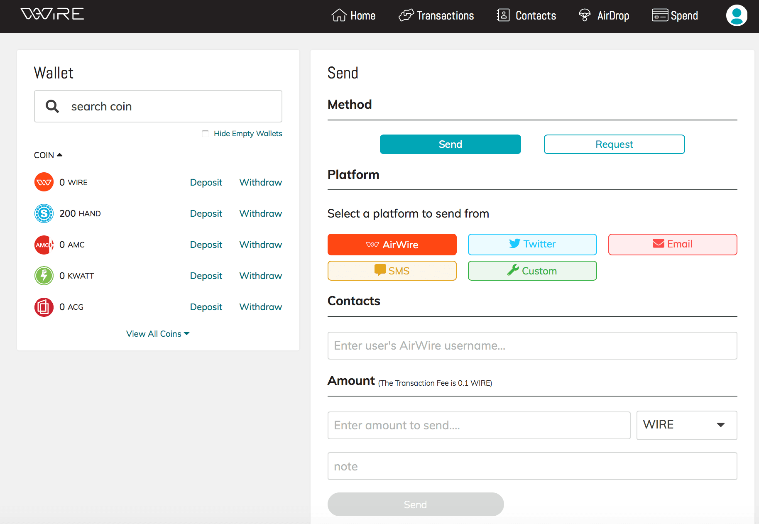Withdraw from WIRE wallet
The image size is (759, 524).
pyautogui.click(x=261, y=182)
